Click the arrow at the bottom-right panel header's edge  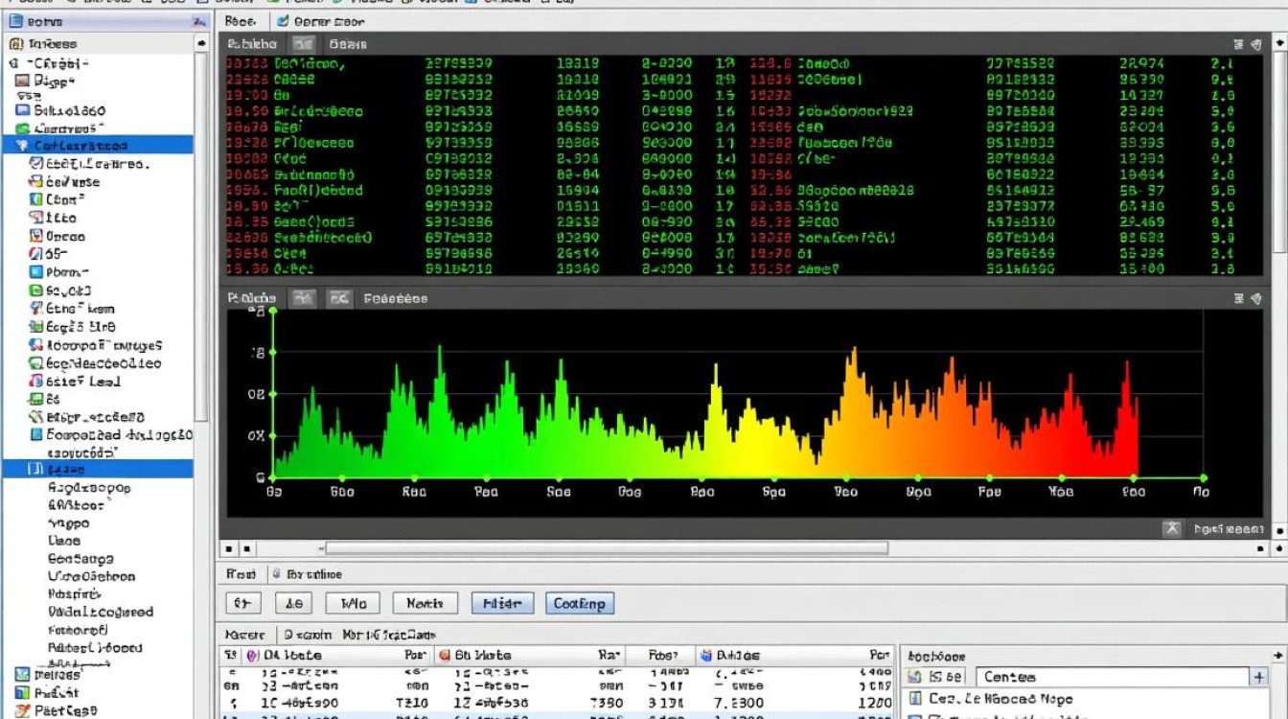pos(1276,655)
